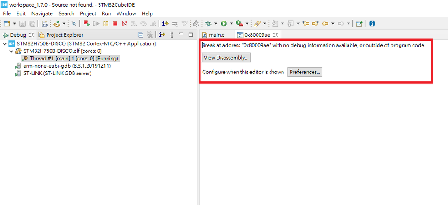Open External Tools dropdown arrow
The width and height of the screenshot is (448, 205).
[x=247, y=24]
